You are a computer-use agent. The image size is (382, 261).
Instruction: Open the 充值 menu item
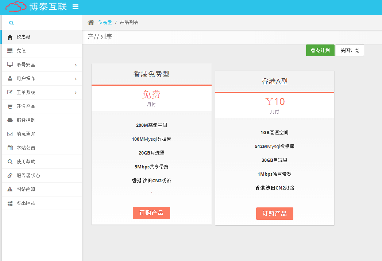(42, 51)
